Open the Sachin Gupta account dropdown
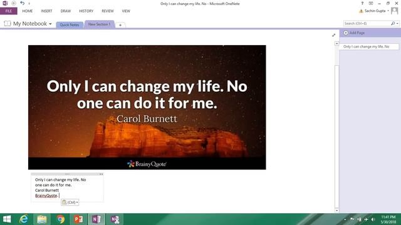401x225 pixels. (388, 11)
